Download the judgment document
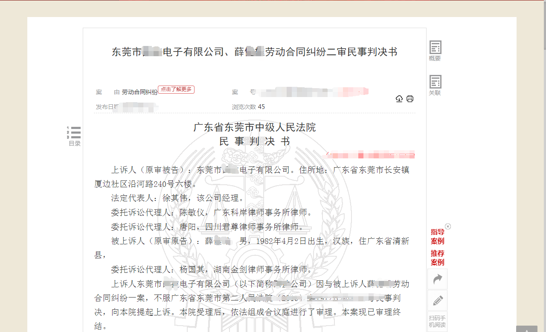Screen dimensions: 546x332 click(x=399, y=99)
